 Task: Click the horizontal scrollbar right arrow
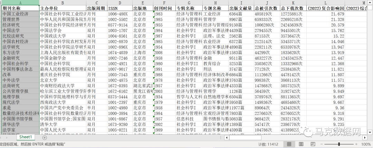[x=365, y=138]
